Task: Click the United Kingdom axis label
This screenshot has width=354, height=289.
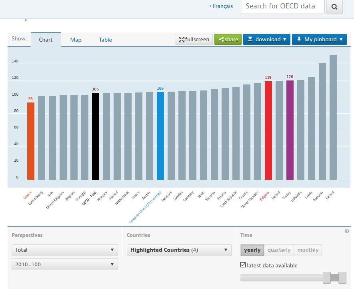Action: (55, 200)
